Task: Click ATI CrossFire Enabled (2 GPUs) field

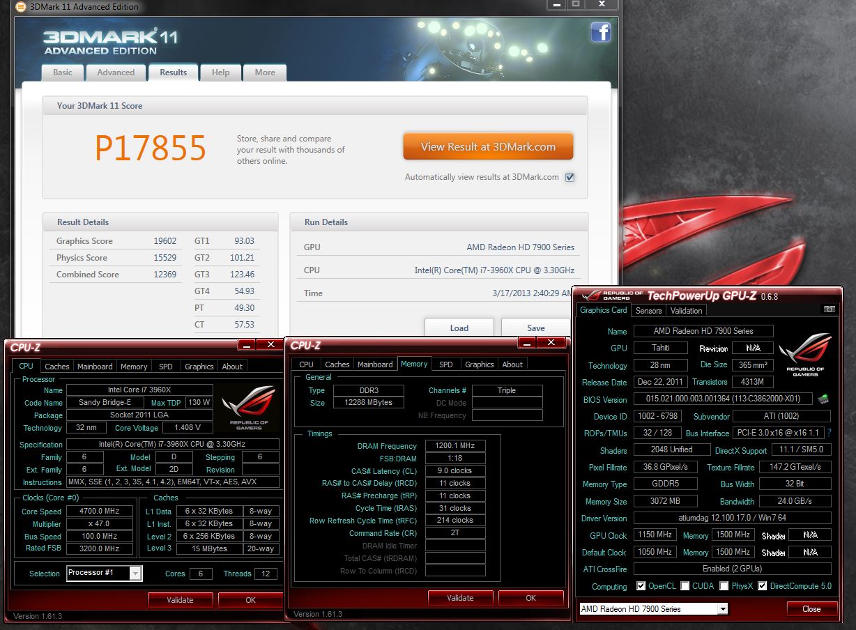Action: tap(732, 569)
